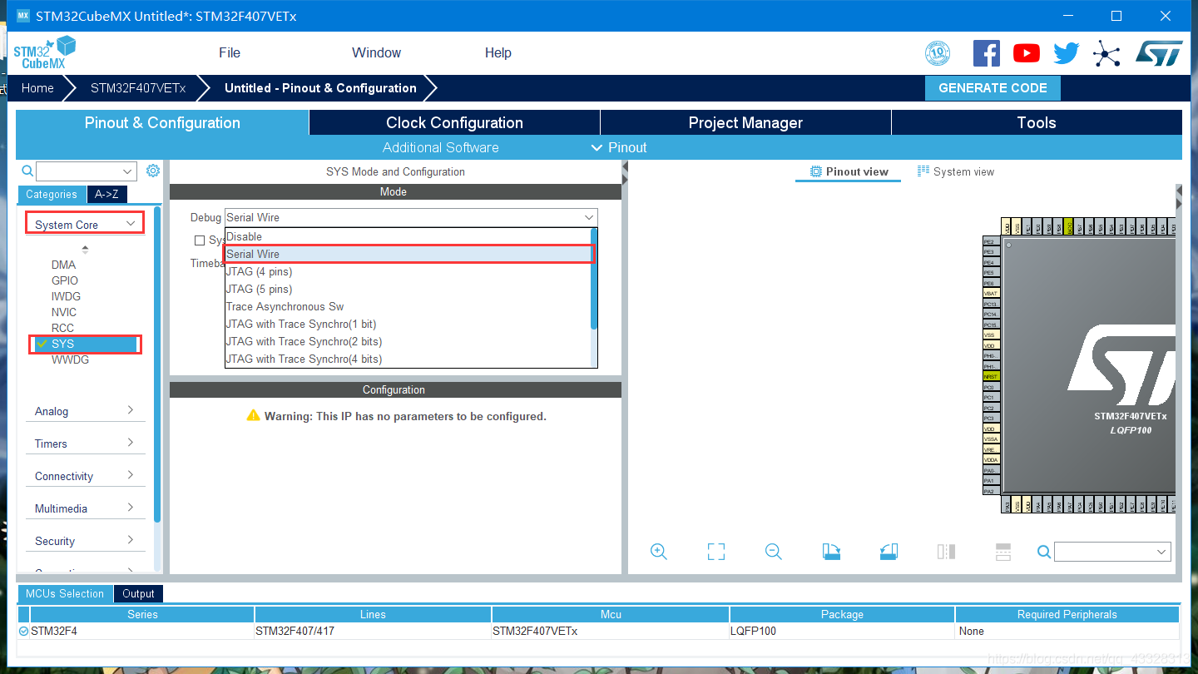Screen dimensions: 1198x674
Task: Select DMA under System Core
Action: pos(63,265)
